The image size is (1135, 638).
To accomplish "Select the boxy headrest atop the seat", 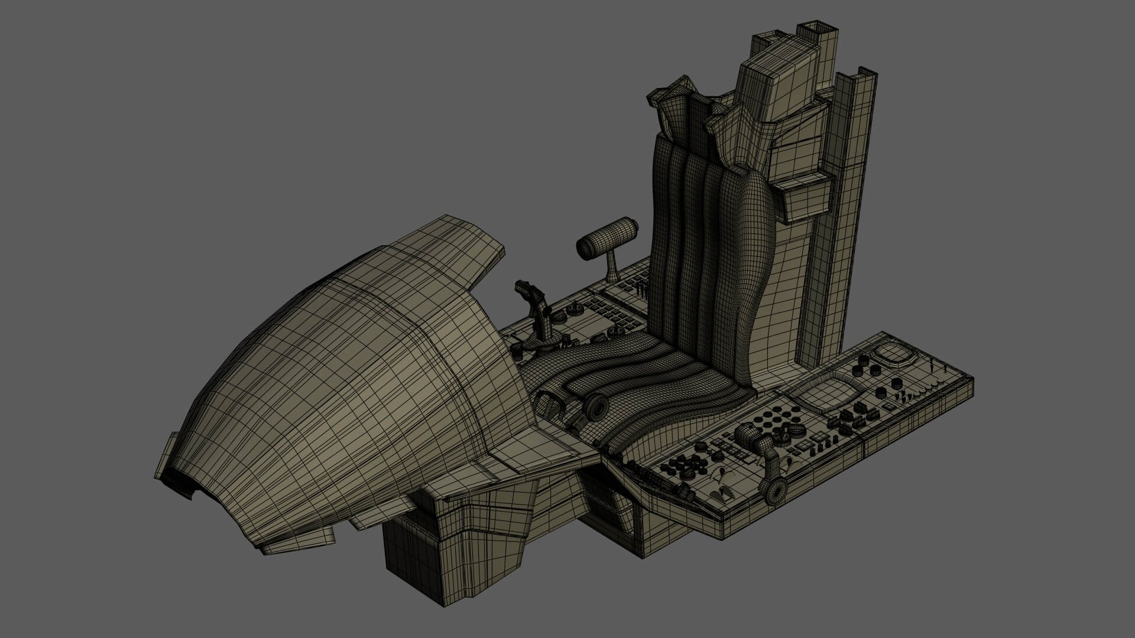I will pos(777,80).
